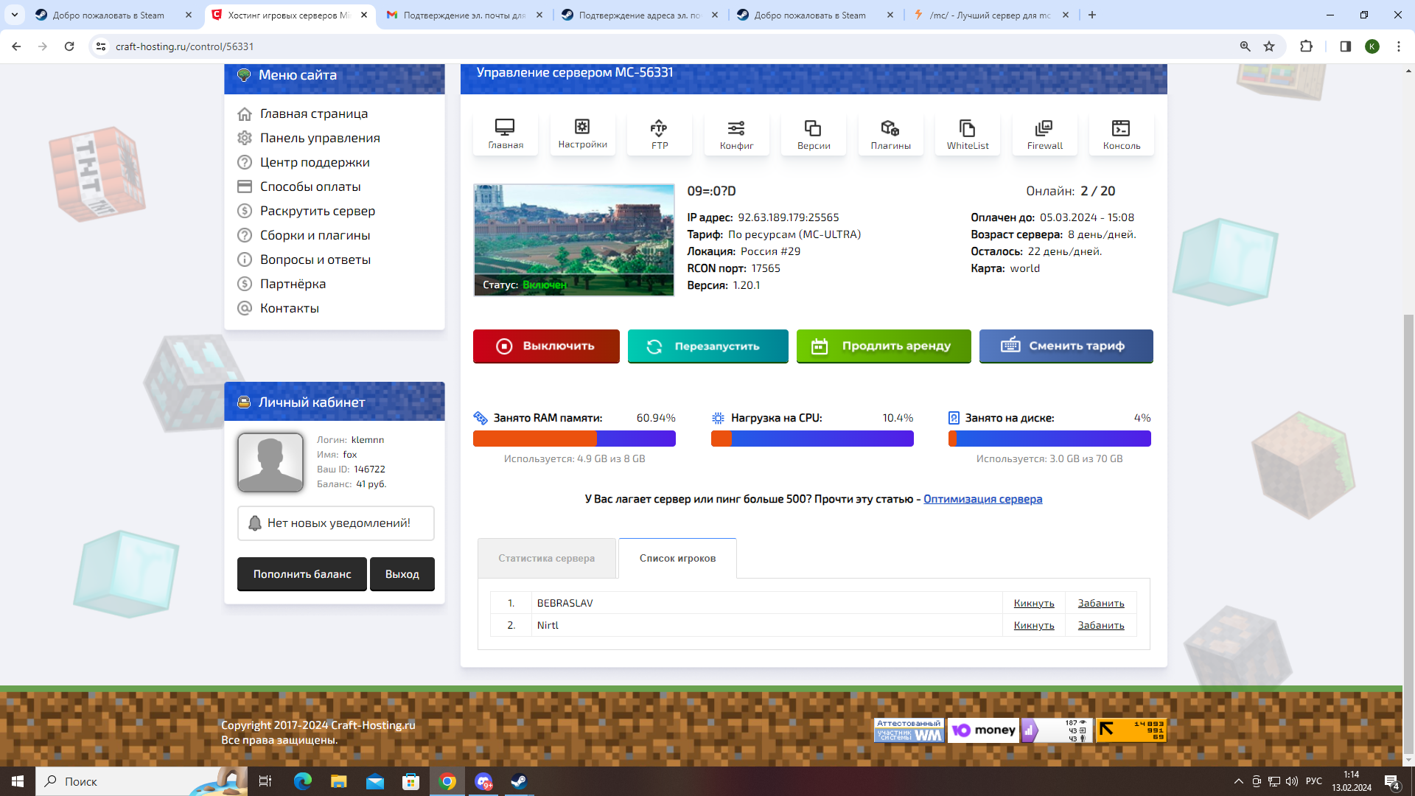The height and width of the screenshot is (796, 1415).
Task: Open the Настройки server settings icon
Action: 582,134
